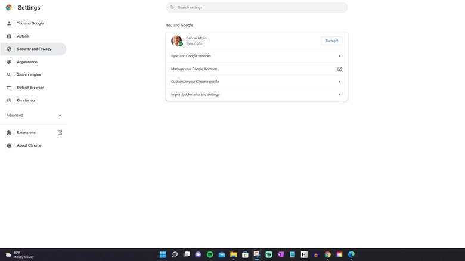Open weather widget Mostly cloudy
The height and width of the screenshot is (261, 465).
pos(20,255)
